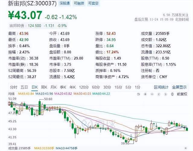This screenshot has height=151, width=193.
Task: Click the 可卖空 tag
Action: (93, 3)
